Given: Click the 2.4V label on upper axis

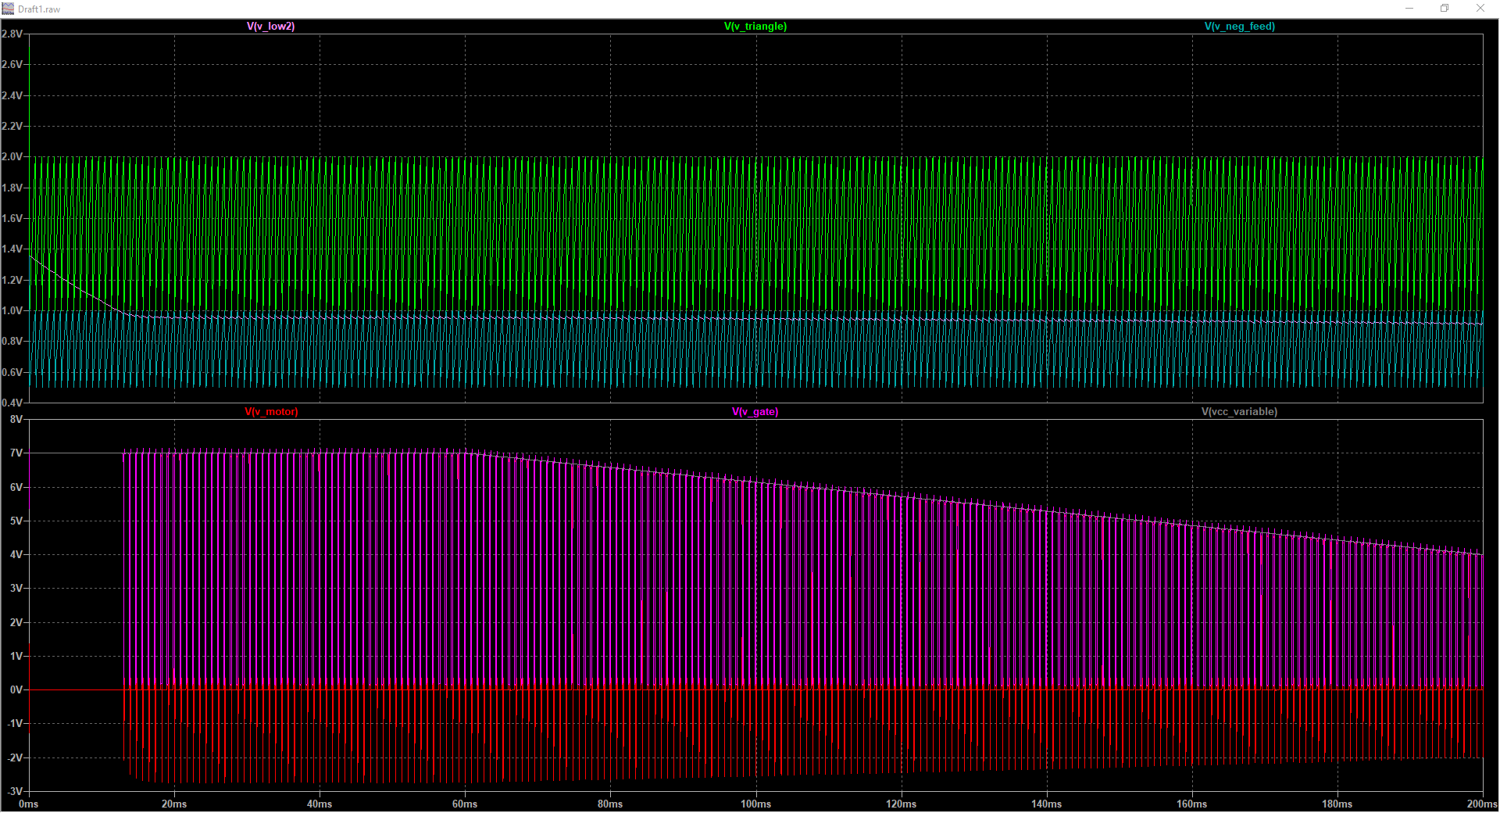Looking at the screenshot, I should 12,96.
